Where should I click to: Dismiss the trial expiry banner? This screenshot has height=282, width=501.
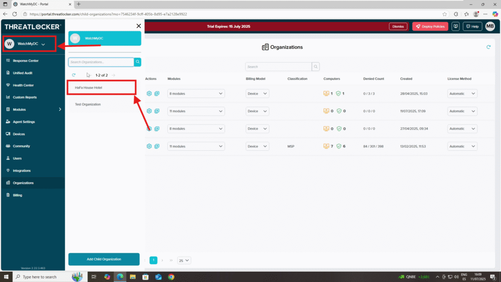pyautogui.click(x=398, y=26)
